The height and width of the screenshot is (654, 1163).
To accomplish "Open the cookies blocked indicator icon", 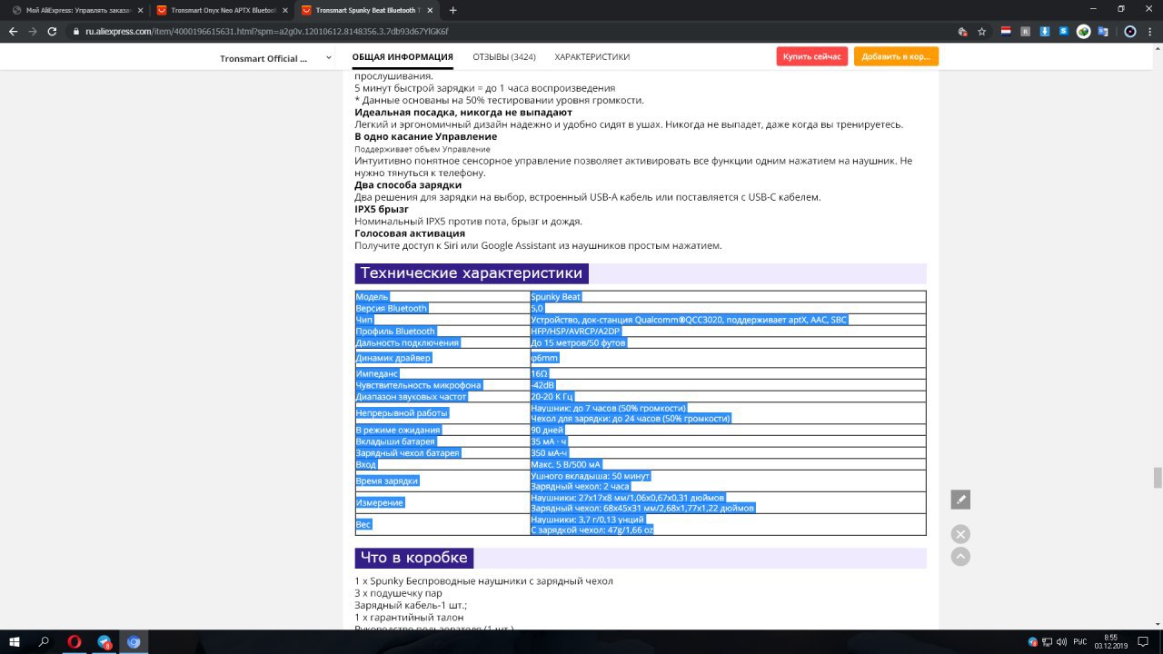I will 962,31.
